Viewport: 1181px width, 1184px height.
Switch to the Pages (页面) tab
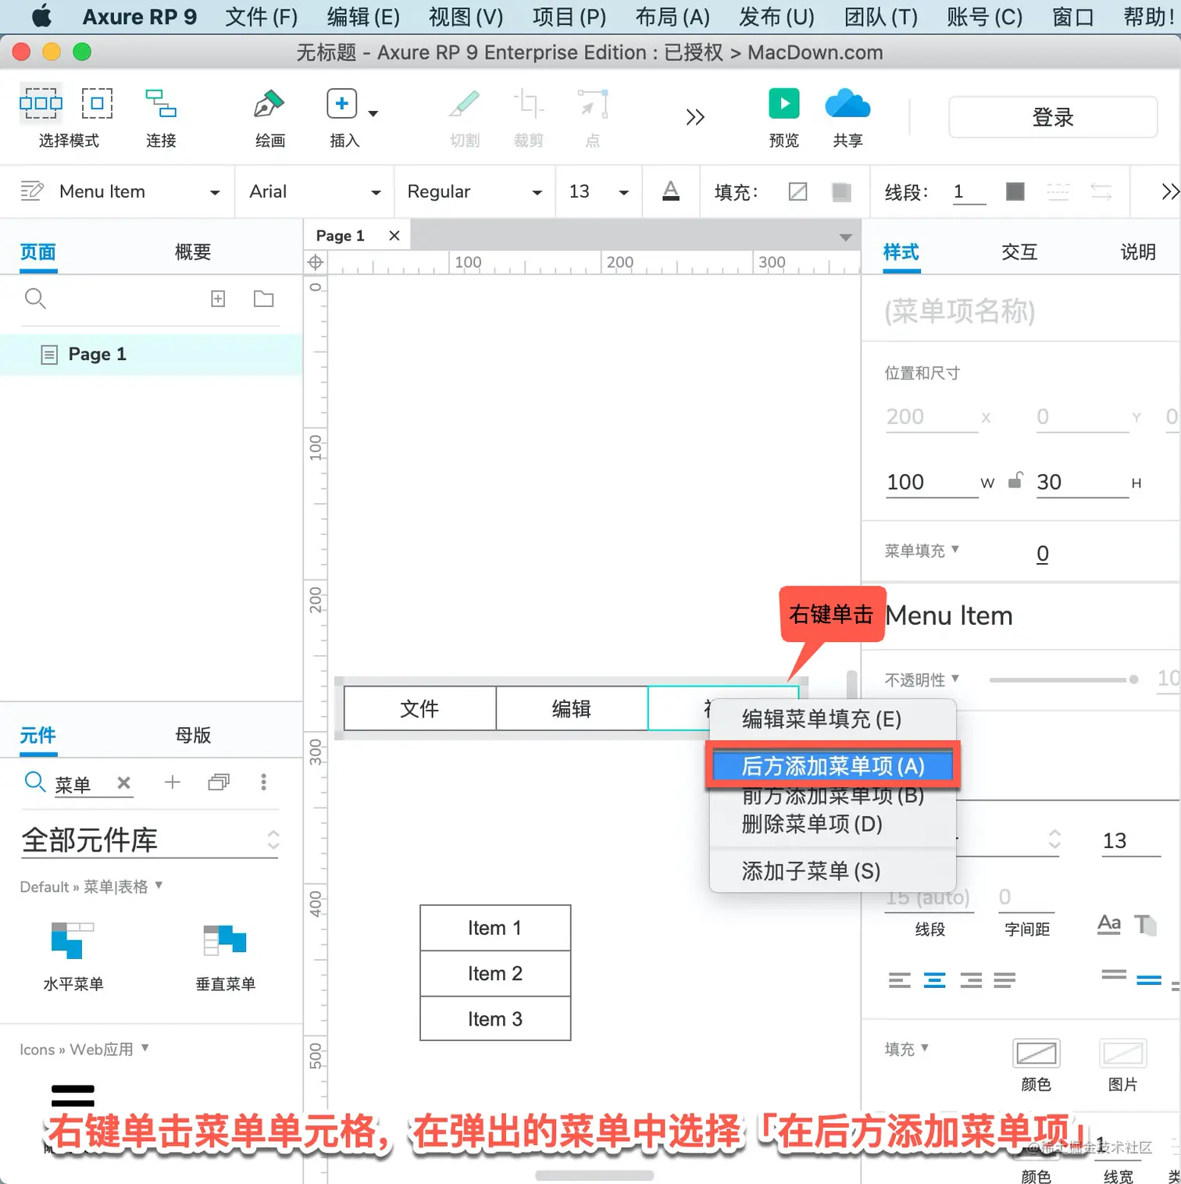38,251
